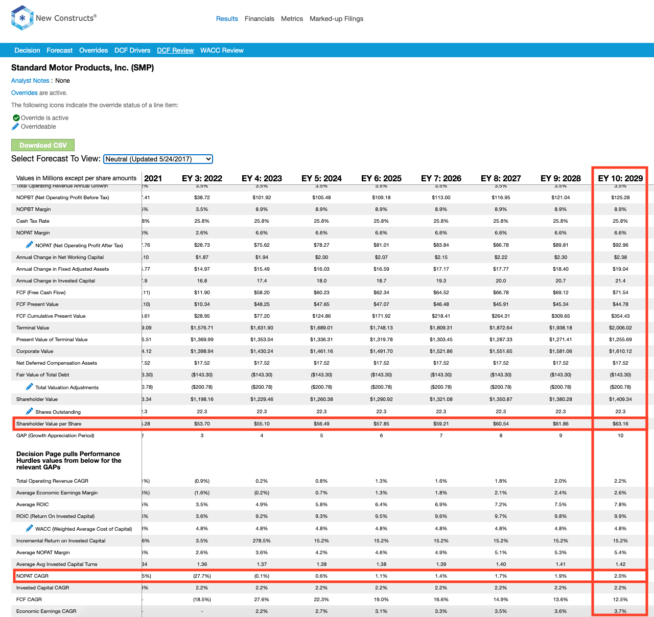Click the blue Overrideable pencil legend icon

(16, 127)
